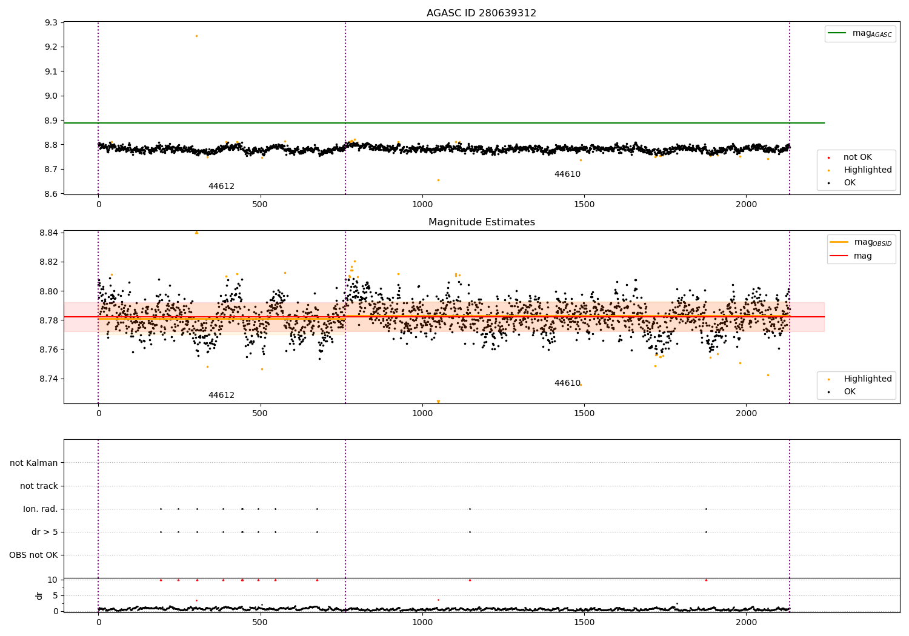The image size is (909, 636).
Task: Click the 9.0 y-axis tick label
Action: tap(52, 96)
